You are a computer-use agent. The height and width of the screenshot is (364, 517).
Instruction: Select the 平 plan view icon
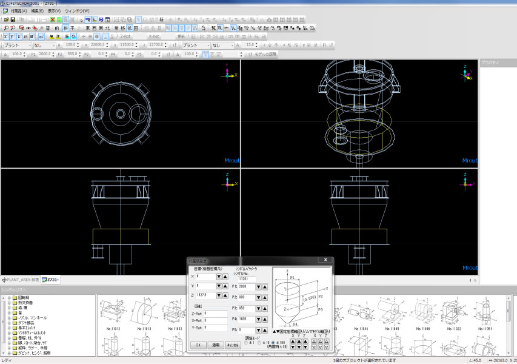[72, 28]
